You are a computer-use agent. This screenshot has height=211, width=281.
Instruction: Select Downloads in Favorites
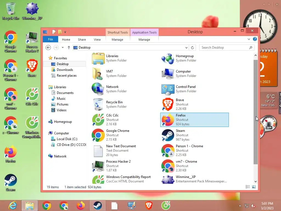[65, 70]
